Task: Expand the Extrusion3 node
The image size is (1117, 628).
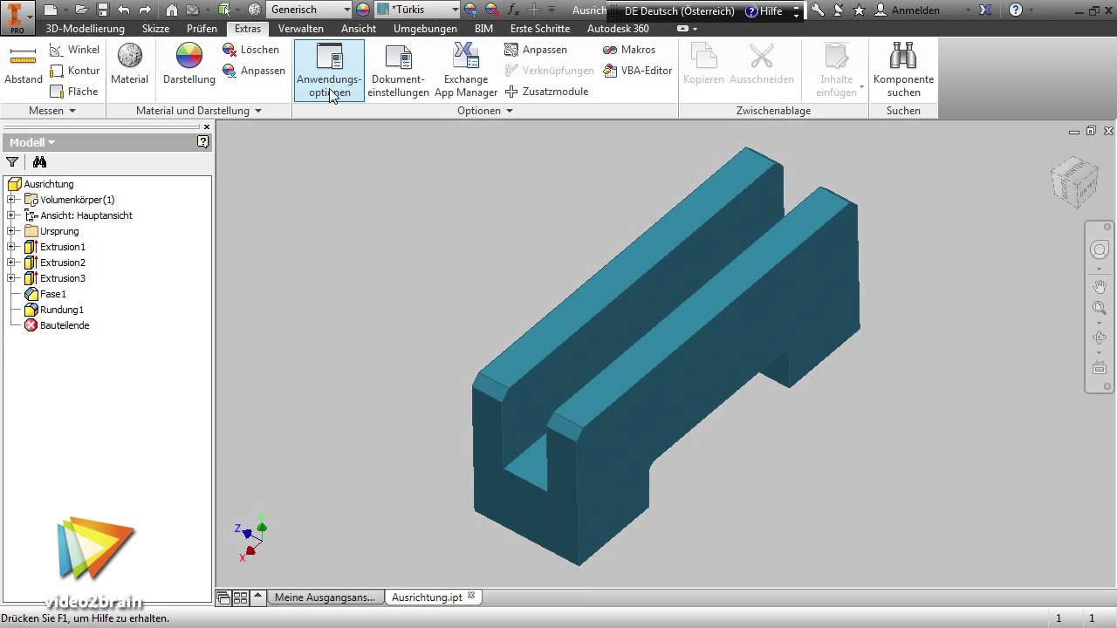Action: [11, 278]
